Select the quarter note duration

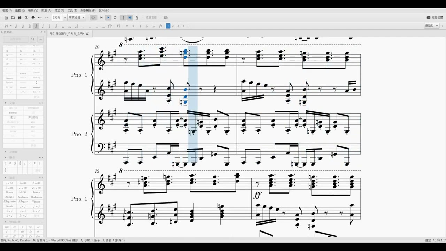(x=49, y=26)
